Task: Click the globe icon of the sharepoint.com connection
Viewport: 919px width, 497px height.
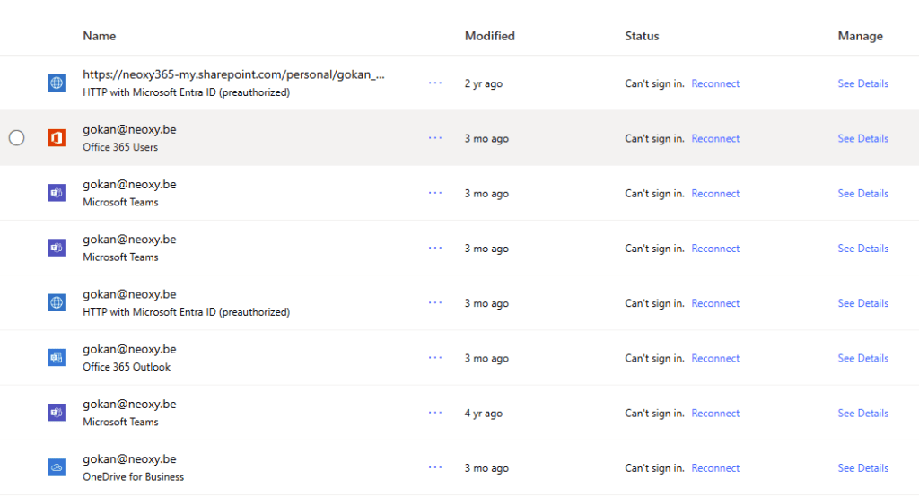Action: coord(57,83)
